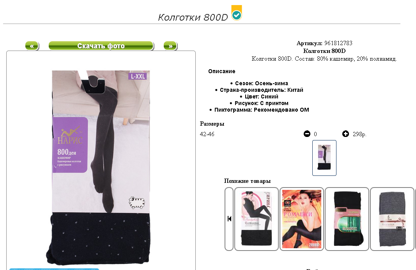Select the small product thumbnail under sizes
The image size is (416, 270).
point(324,158)
